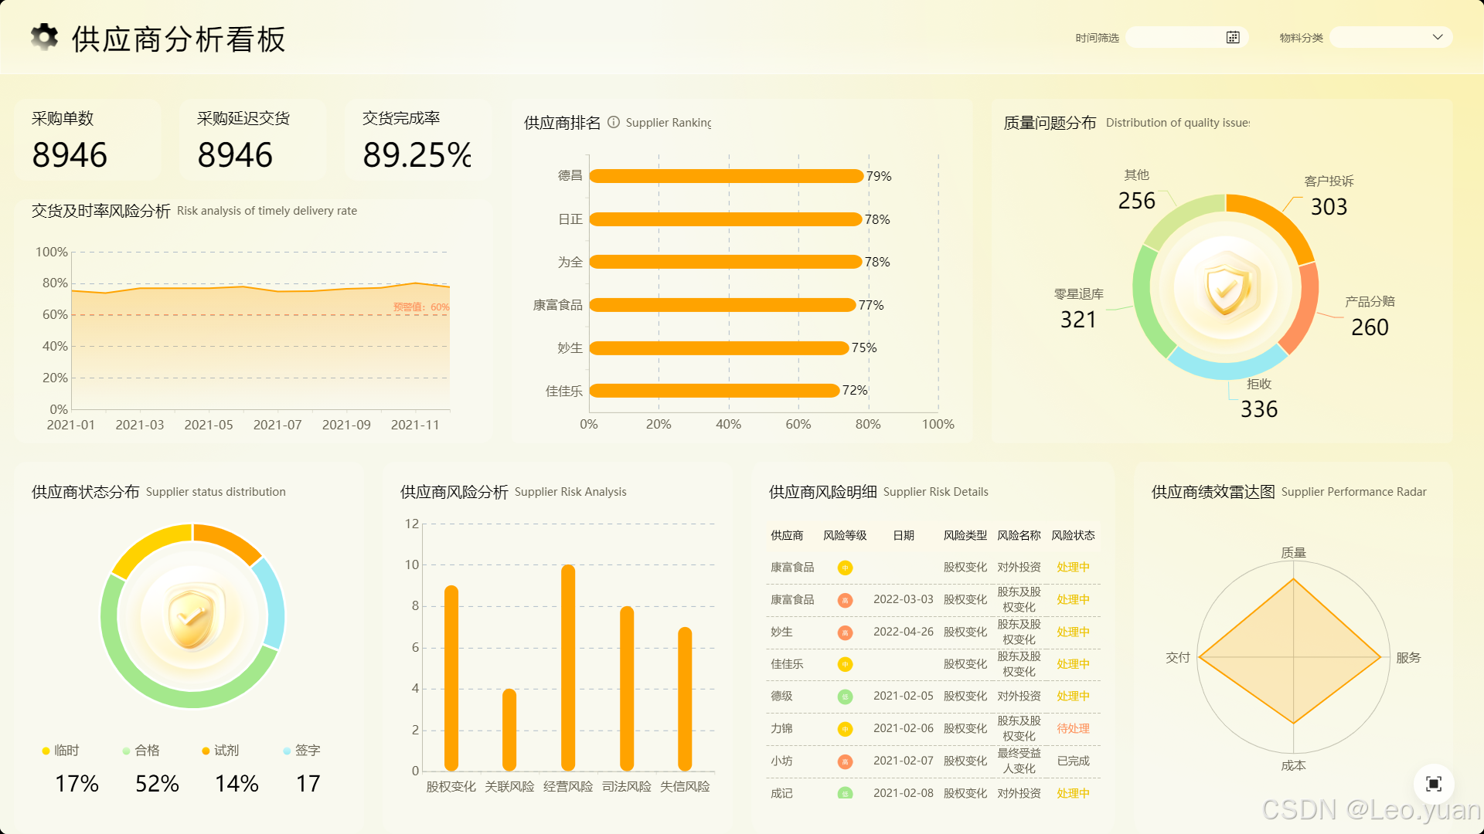The width and height of the screenshot is (1484, 834).
Task: Click green risk level icon for 德级
Action: pos(845,697)
